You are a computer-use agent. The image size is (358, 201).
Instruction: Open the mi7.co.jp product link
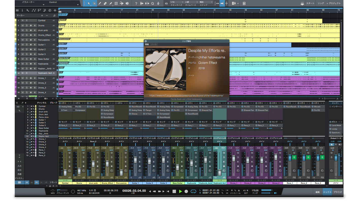186,95
